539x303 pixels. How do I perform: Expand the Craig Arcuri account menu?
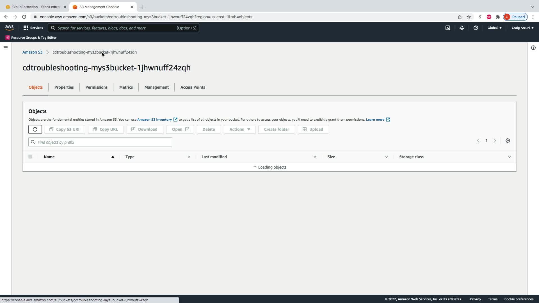tap(522, 28)
